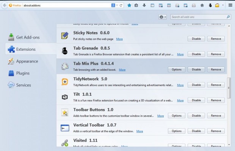The image size is (235, 151).
Task: Select the Tab Mix Plus 0.4.1.4 title
Action: click(94, 64)
